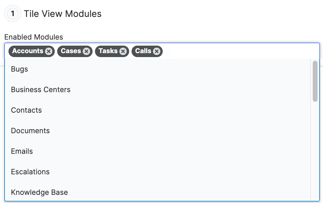Click the X icon on the Calls pill

[156, 51]
